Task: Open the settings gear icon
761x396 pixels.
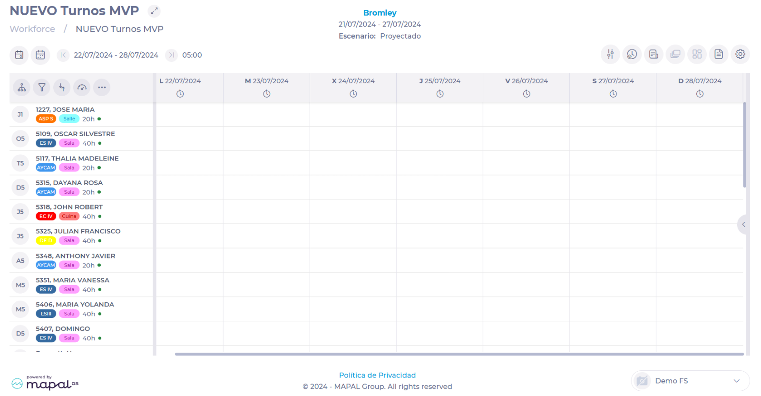Action: (740, 54)
